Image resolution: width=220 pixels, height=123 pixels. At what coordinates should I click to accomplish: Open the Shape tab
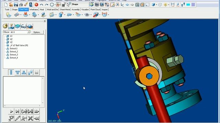point(14,10)
